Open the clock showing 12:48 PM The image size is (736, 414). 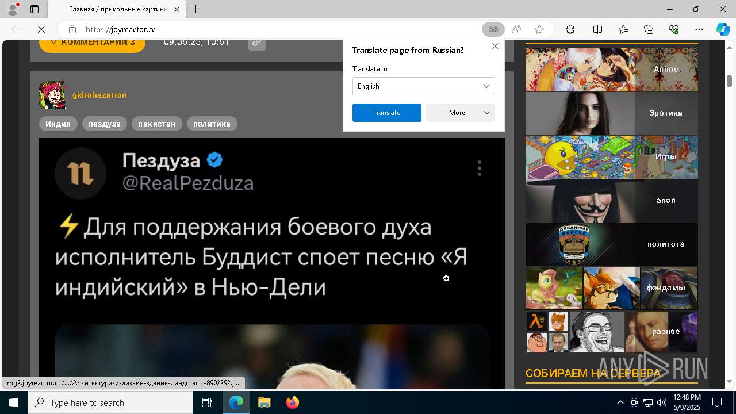tap(687, 402)
